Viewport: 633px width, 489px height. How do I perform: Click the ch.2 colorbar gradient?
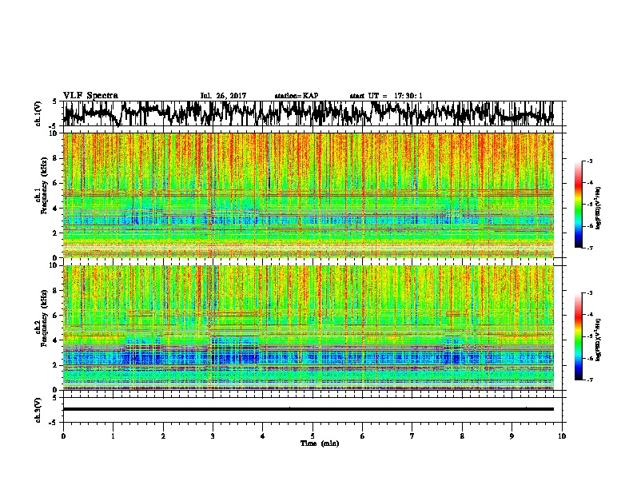578,336
